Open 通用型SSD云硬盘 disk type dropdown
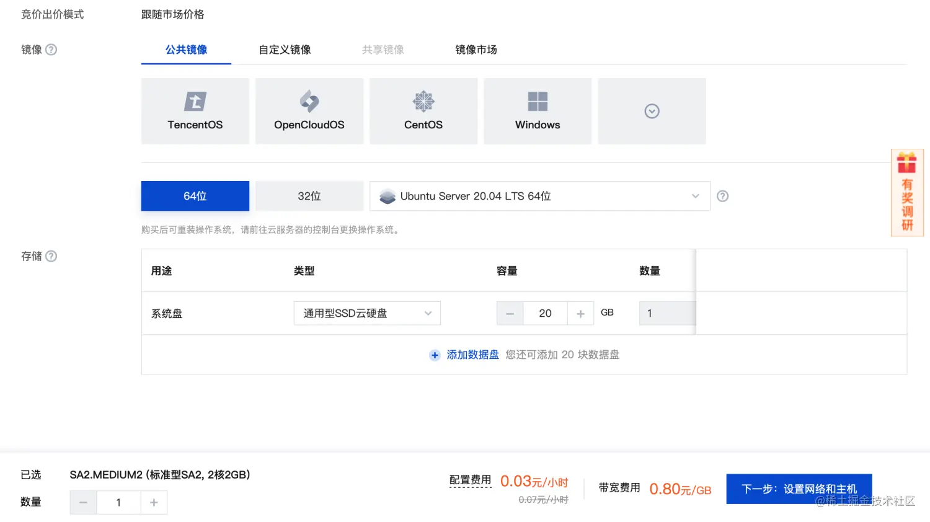The width and height of the screenshot is (930, 522). click(x=367, y=313)
